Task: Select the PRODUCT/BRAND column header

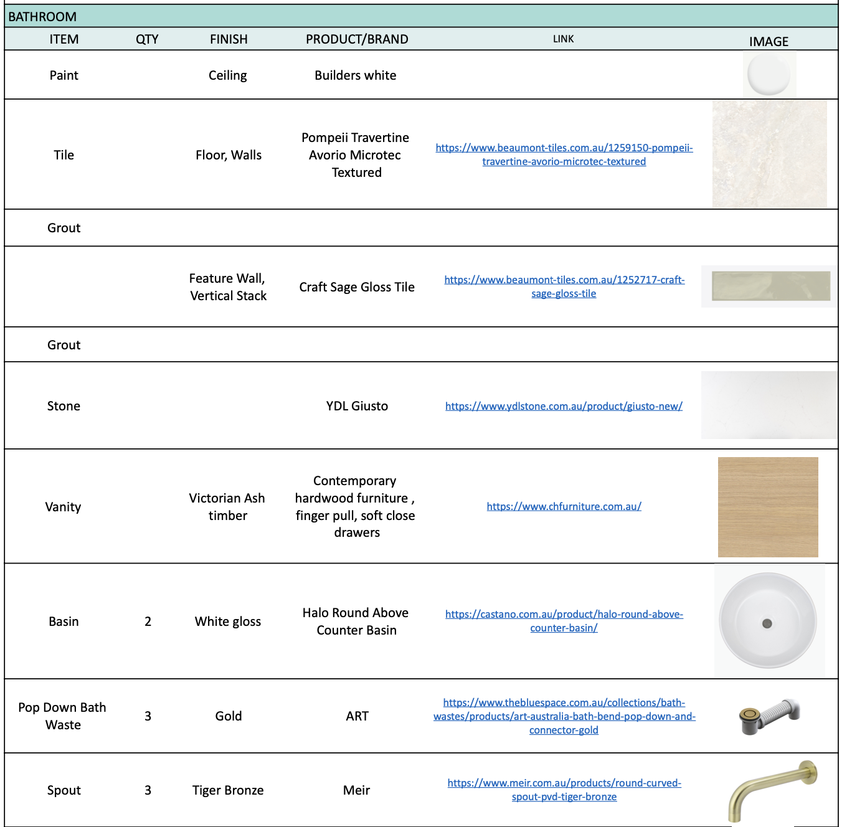Action: pos(357,39)
